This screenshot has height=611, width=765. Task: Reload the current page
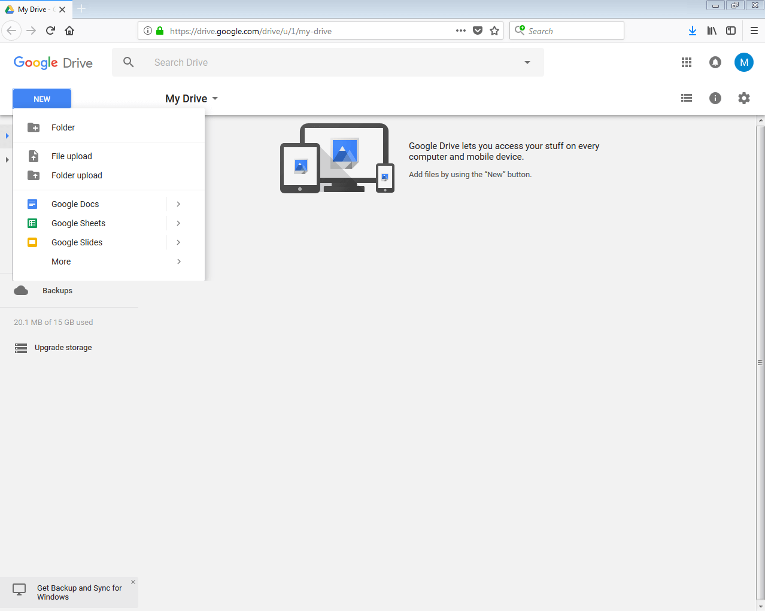(50, 31)
